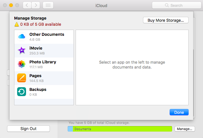This screenshot has height=138, width=203.
Task: Open Buy More Storage options
Action: (x=166, y=20)
